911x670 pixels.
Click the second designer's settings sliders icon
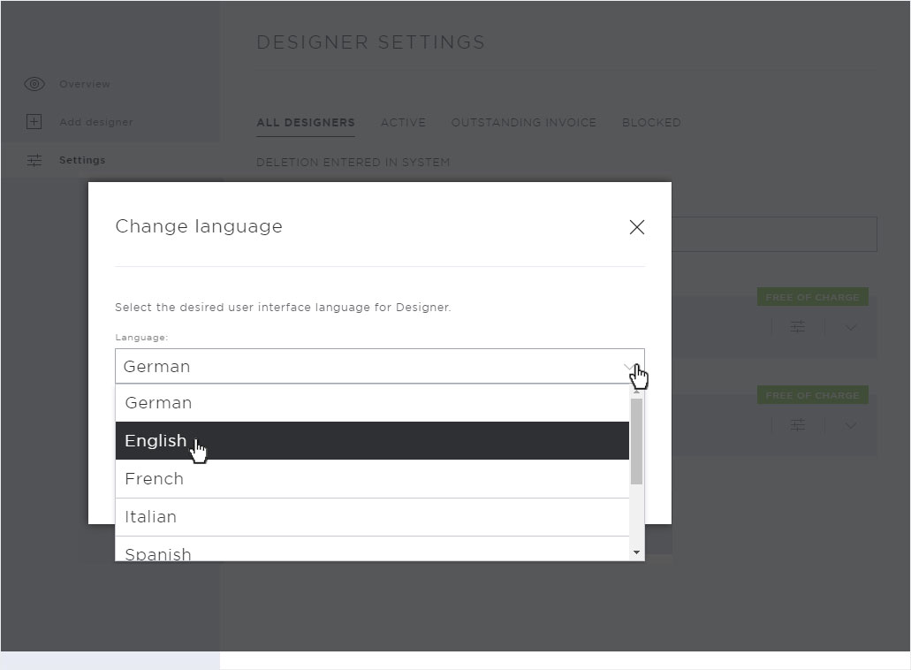coord(798,425)
